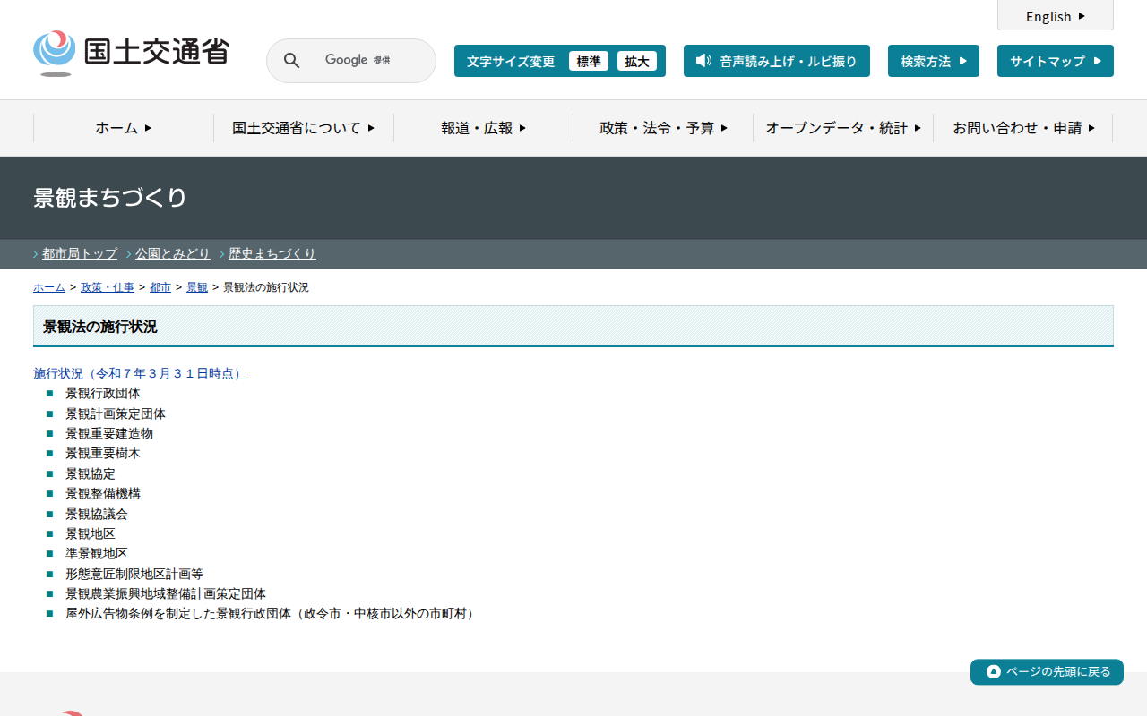Click the arrow icon on 検索方法 button
The height and width of the screenshot is (716, 1147).
pyautogui.click(x=962, y=61)
